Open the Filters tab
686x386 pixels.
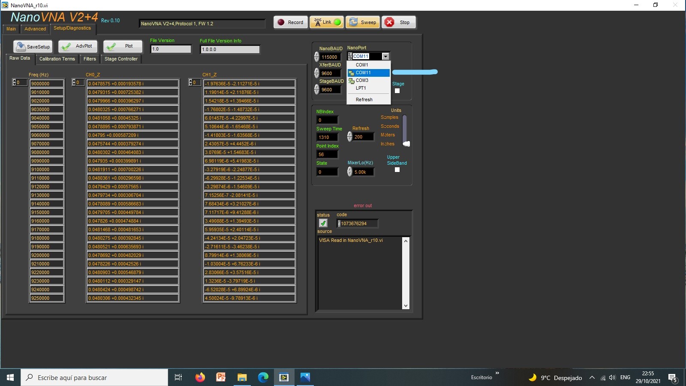[90, 59]
